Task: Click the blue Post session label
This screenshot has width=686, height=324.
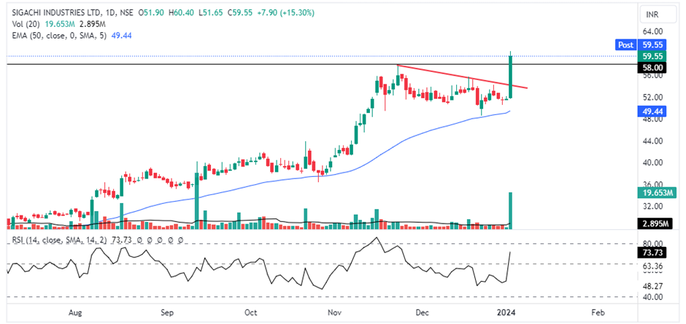Action: coord(625,45)
